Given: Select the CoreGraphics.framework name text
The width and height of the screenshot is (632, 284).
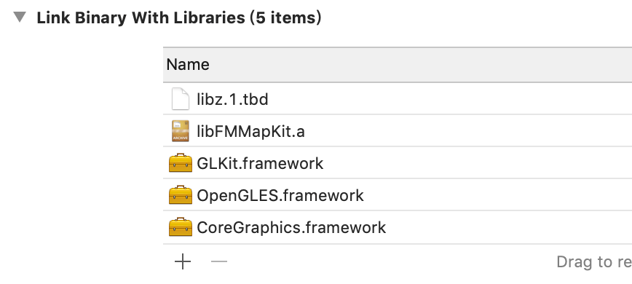Looking at the screenshot, I should pos(291,228).
